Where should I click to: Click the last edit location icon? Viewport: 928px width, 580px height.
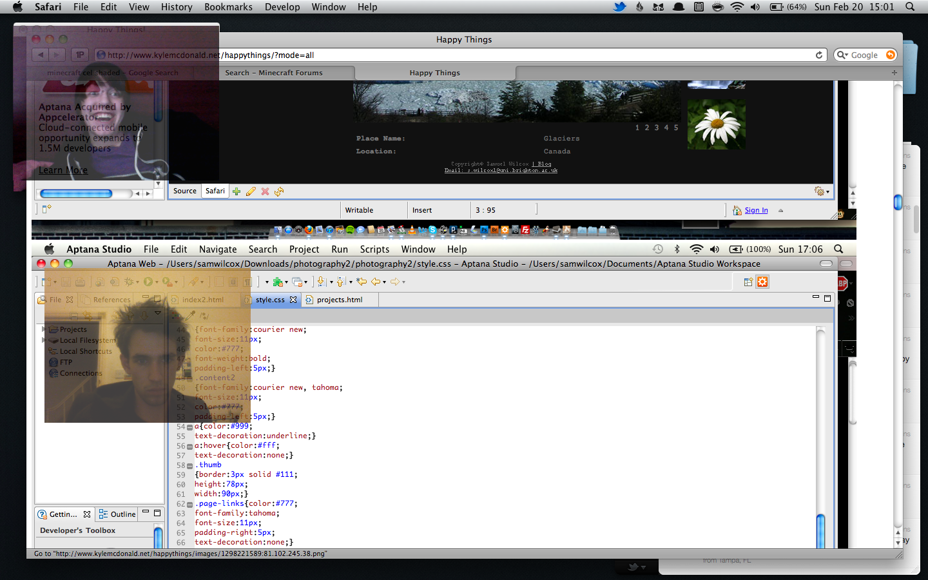point(362,282)
